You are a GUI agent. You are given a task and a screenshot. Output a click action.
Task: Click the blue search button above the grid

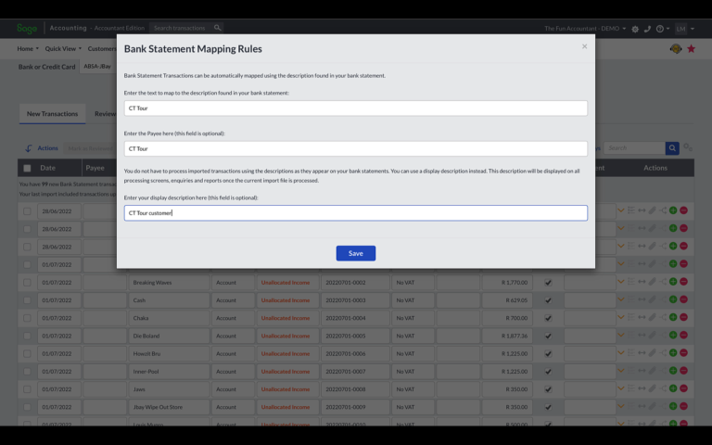click(672, 148)
